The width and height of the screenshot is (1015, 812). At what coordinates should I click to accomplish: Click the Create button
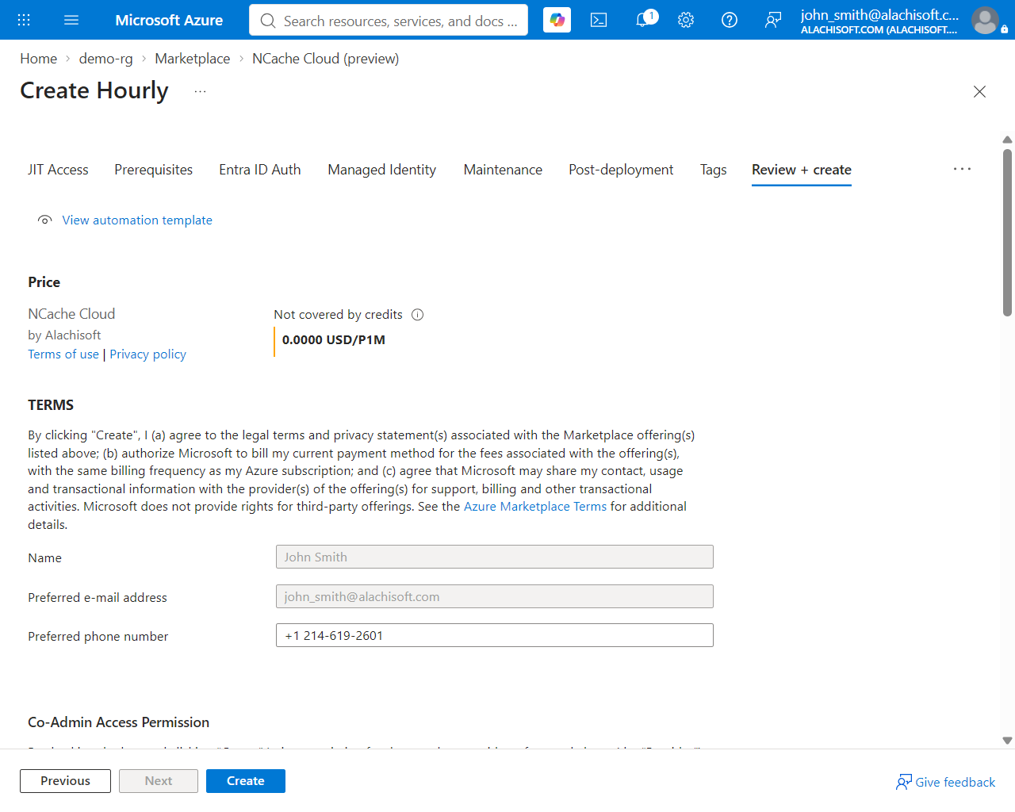pos(246,781)
